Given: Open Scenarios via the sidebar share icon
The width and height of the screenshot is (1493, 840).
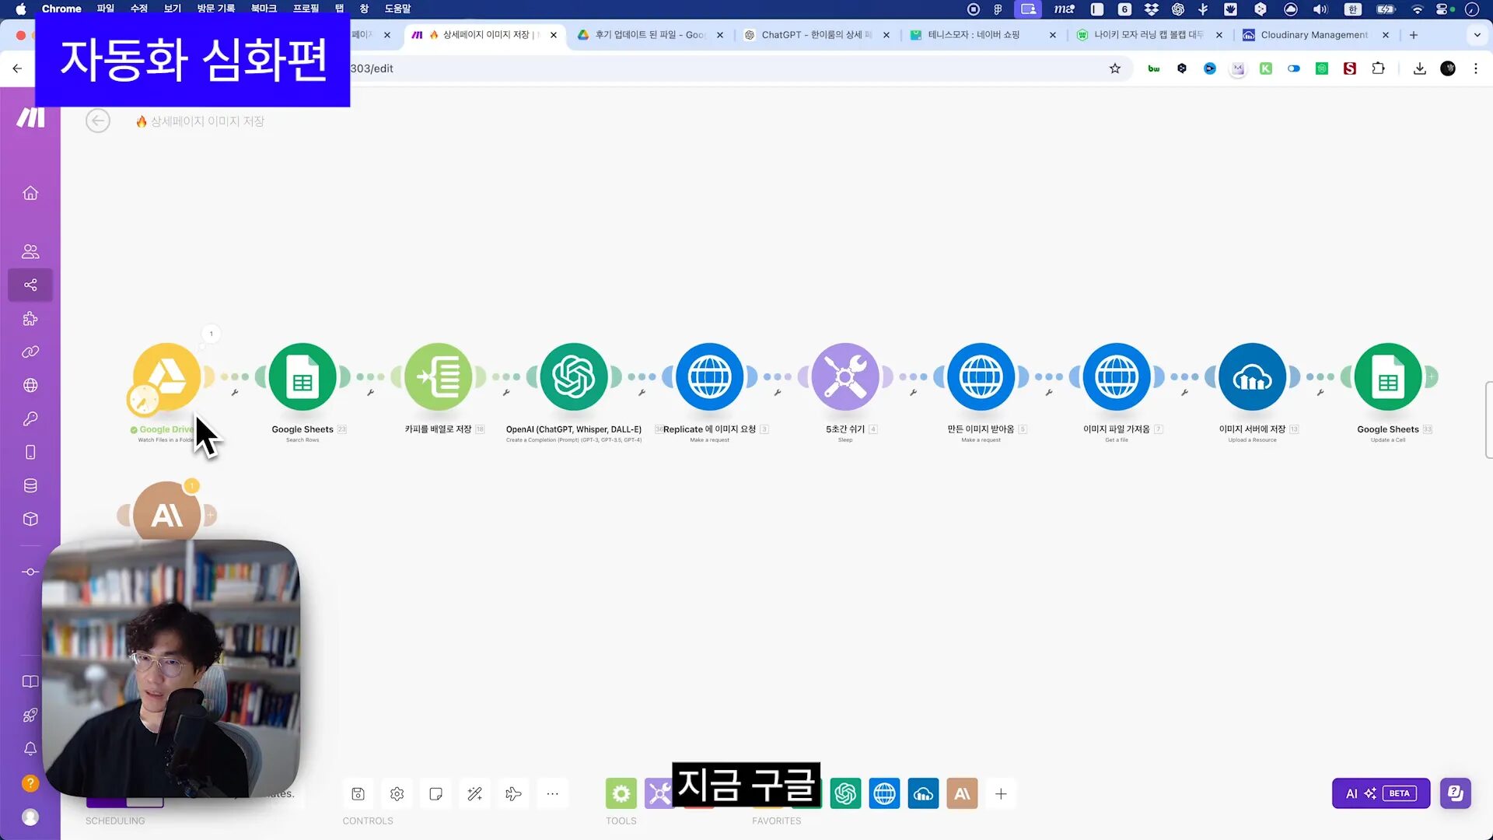Looking at the screenshot, I should coord(30,285).
